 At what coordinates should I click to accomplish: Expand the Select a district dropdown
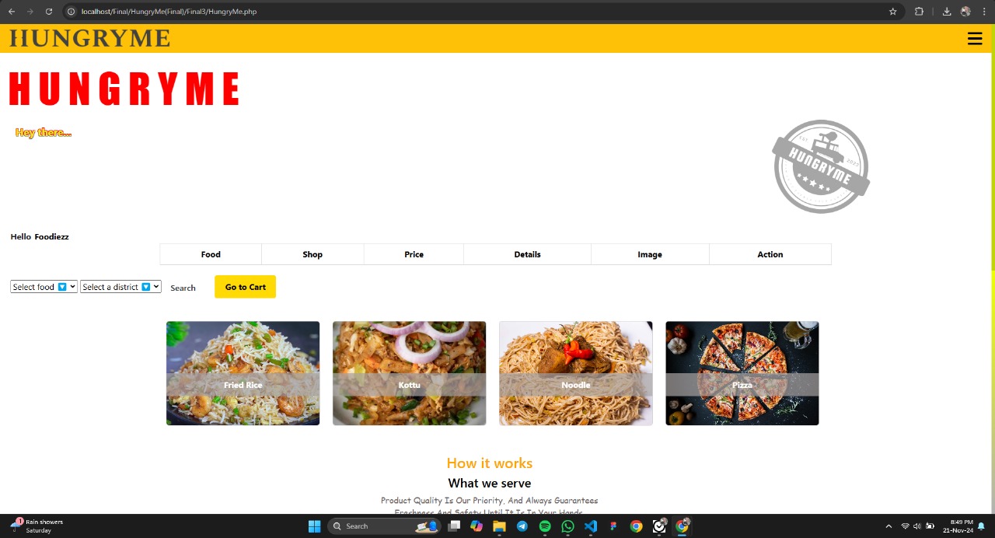pos(120,287)
